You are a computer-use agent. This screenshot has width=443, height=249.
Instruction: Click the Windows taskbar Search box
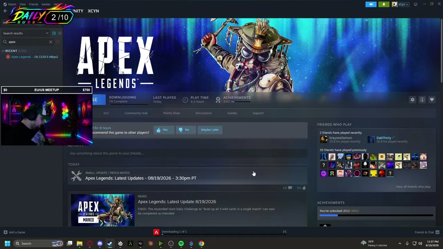click(x=39, y=243)
